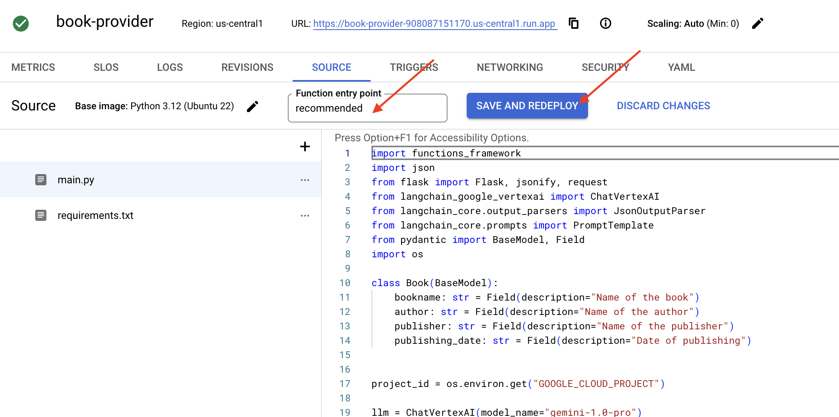The height and width of the screenshot is (417, 839).
Task: Add a new file with plus icon
Action: (305, 146)
